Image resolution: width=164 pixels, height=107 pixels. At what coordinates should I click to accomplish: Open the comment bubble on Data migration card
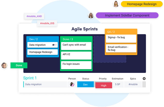pos(54,45)
